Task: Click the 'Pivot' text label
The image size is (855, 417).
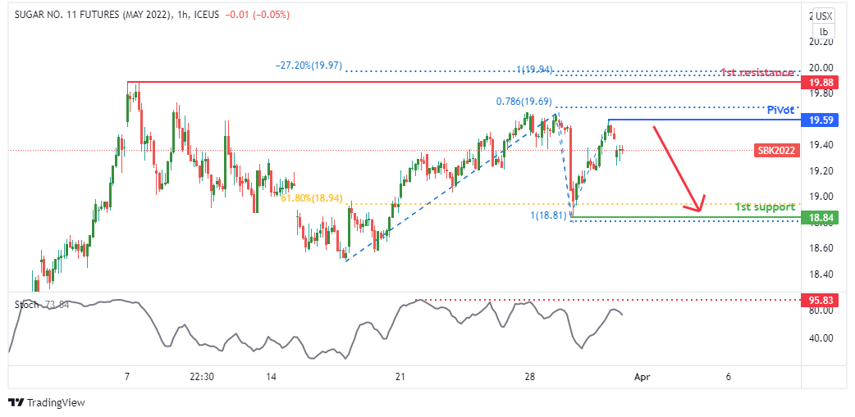Action: tap(783, 110)
